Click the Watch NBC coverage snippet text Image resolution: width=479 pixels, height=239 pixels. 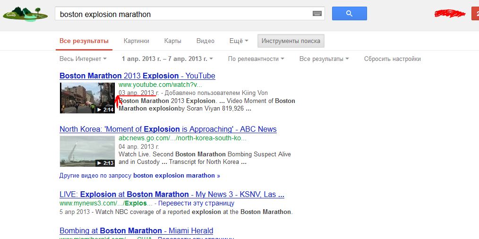click(x=194, y=212)
